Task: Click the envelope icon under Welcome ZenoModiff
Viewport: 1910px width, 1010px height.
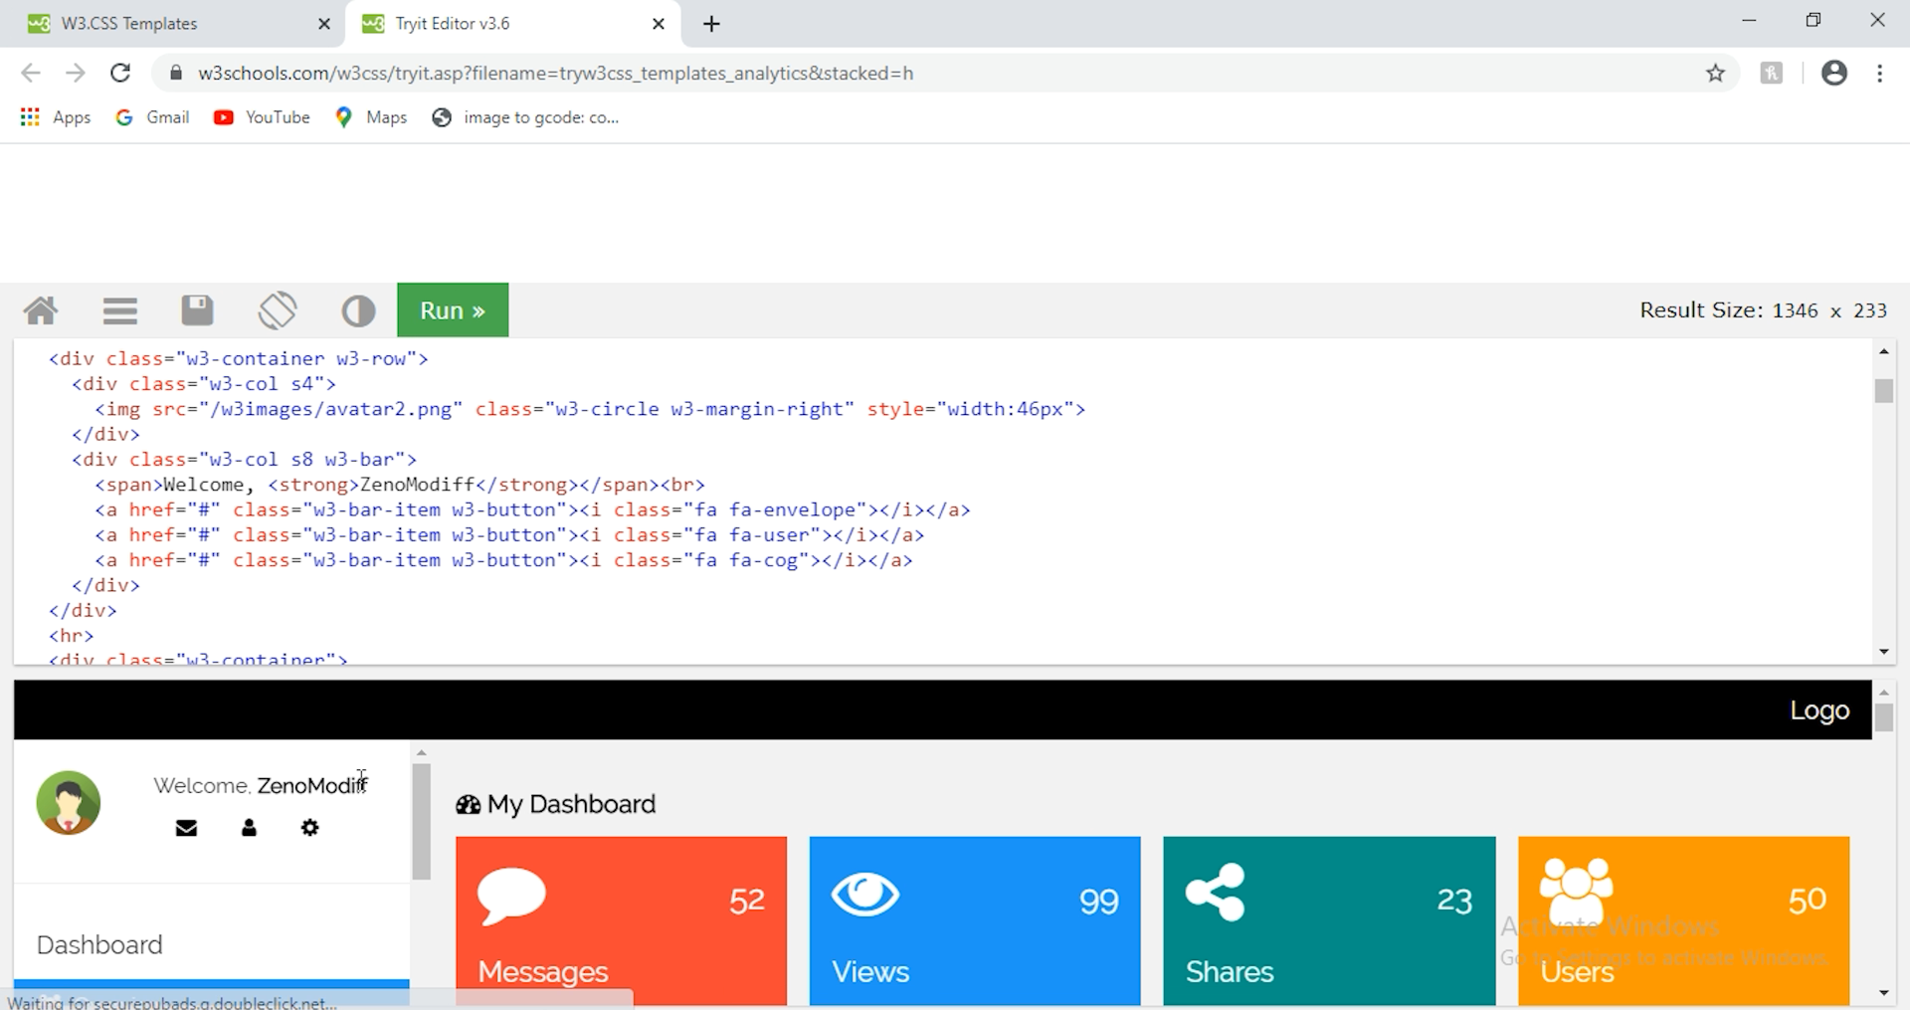Action: [x=186, y=827]
